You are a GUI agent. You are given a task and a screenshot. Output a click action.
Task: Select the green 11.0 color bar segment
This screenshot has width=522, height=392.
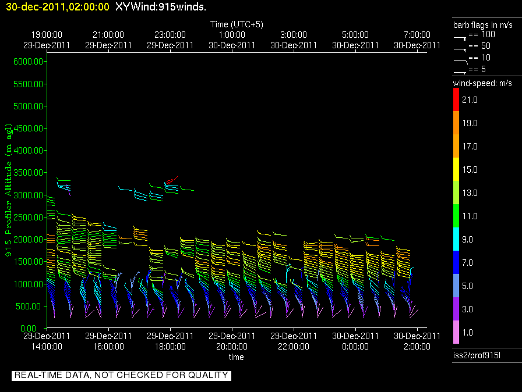point(456,216)
